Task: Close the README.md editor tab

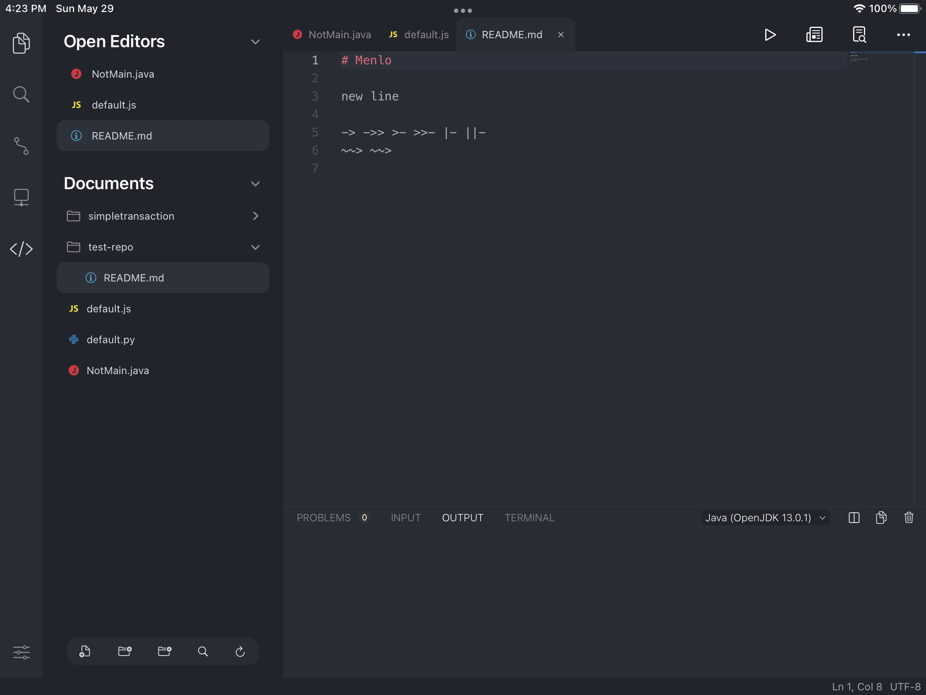Action: [560, 35]
